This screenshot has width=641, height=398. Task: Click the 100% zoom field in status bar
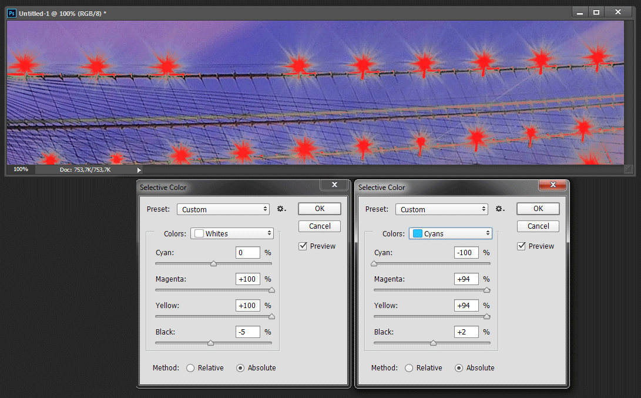(21, 169)
